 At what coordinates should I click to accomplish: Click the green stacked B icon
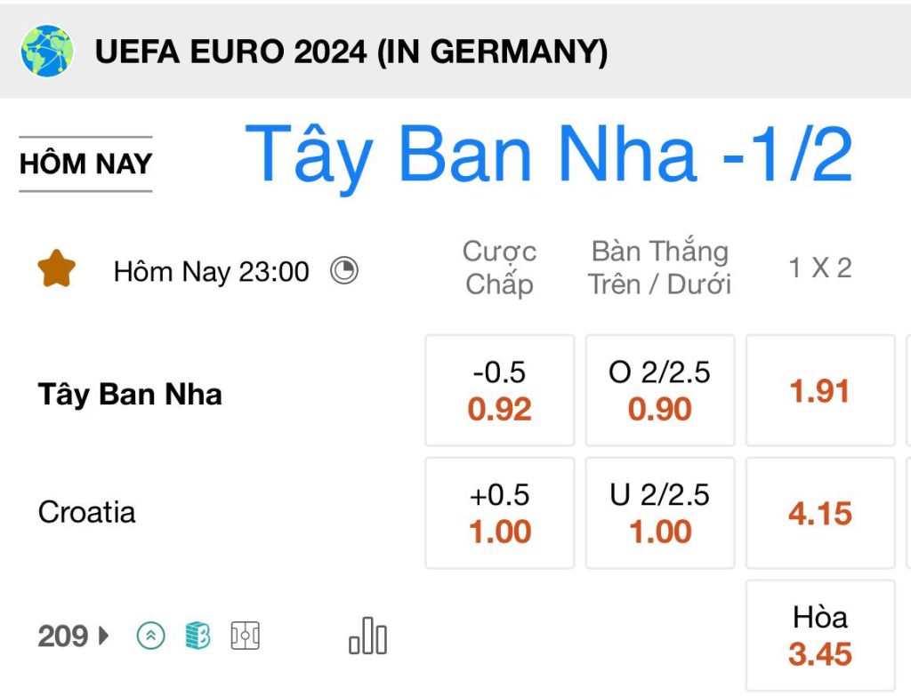coord(198,636)
